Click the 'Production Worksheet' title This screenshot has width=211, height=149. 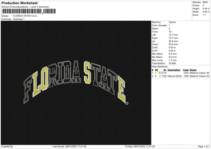[20, 3]
